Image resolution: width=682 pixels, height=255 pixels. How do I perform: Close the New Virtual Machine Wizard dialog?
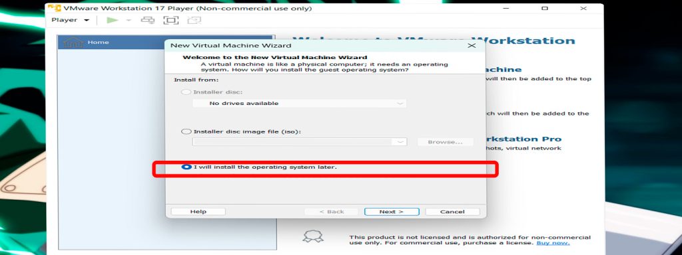point(472,46)
